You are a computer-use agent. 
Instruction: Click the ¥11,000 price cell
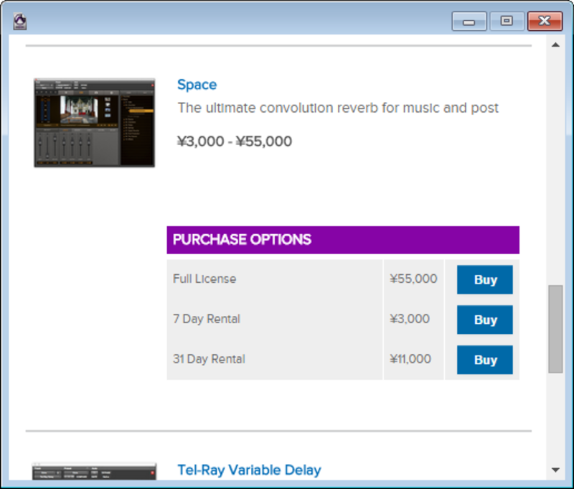(410, 359)
